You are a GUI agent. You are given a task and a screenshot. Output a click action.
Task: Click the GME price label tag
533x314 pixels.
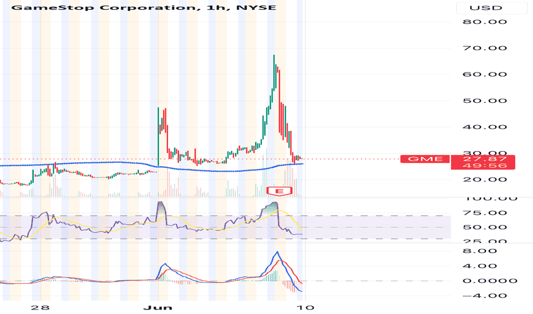[425, 159]
